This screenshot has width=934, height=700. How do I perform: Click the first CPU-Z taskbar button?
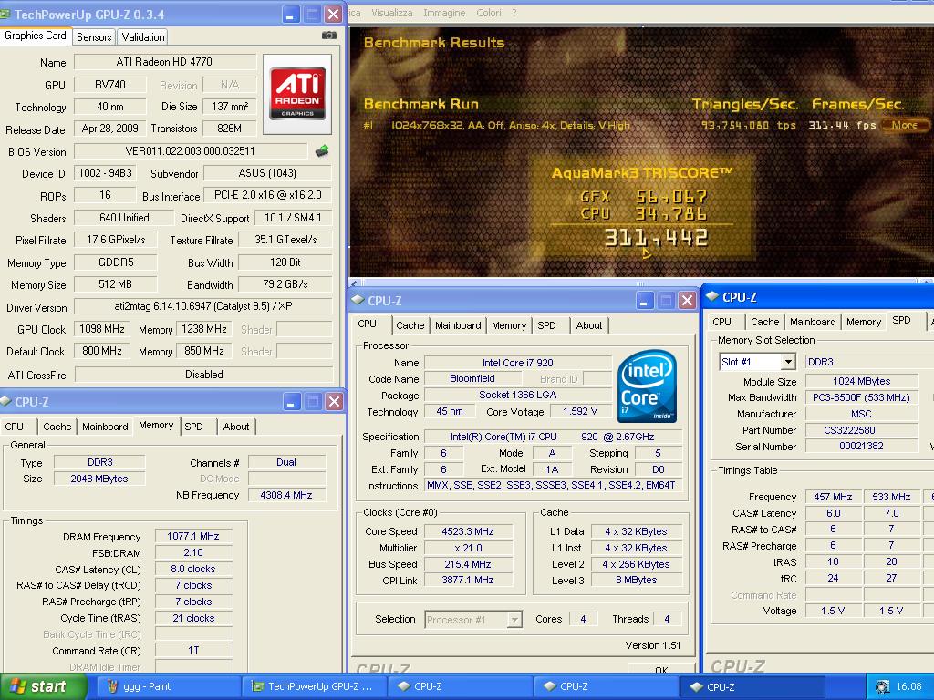459,686
